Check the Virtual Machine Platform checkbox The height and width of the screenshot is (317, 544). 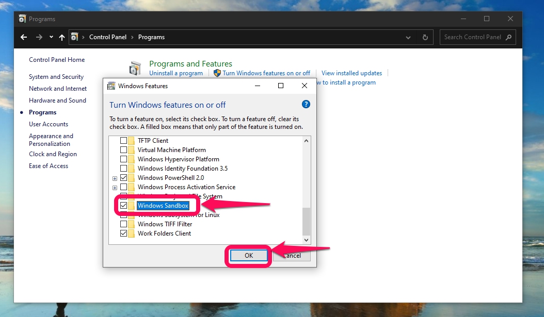tap(123, 149)
